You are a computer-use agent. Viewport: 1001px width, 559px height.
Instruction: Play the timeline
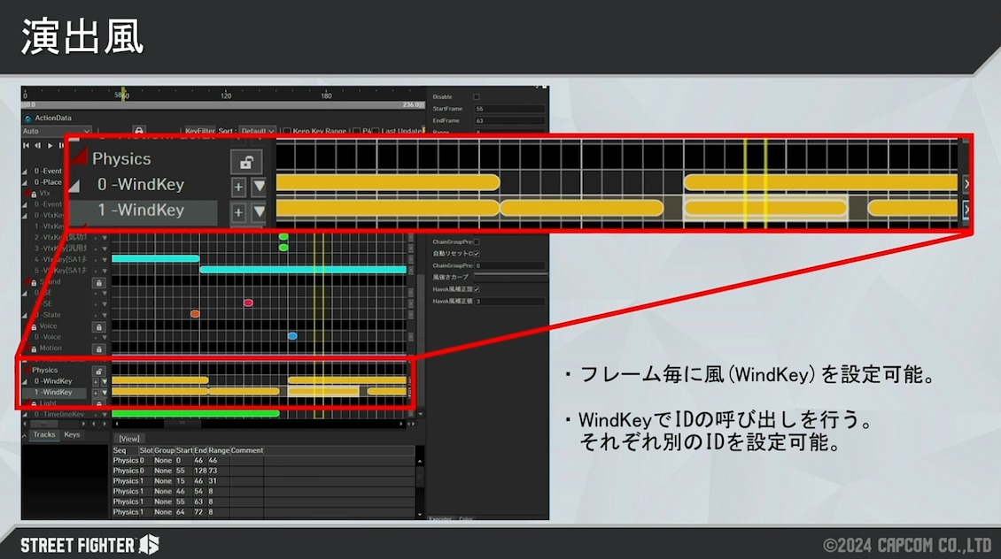pyautogui.click(x=50, y=145)
